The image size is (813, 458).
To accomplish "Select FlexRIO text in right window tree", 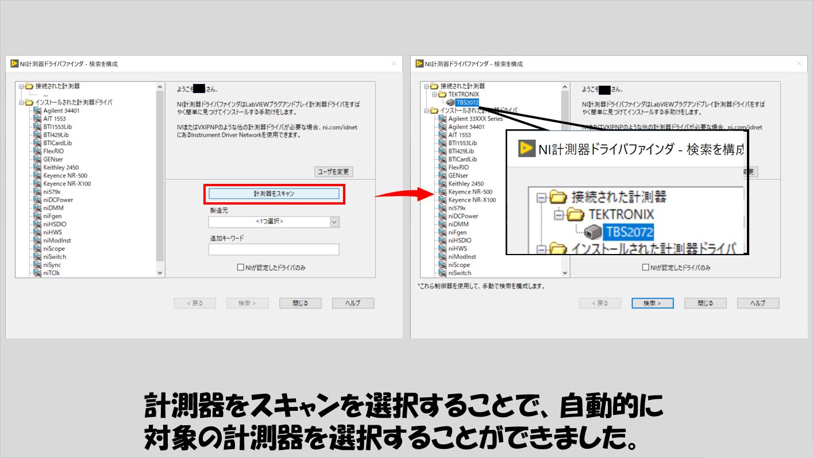I will coord(458,167).
